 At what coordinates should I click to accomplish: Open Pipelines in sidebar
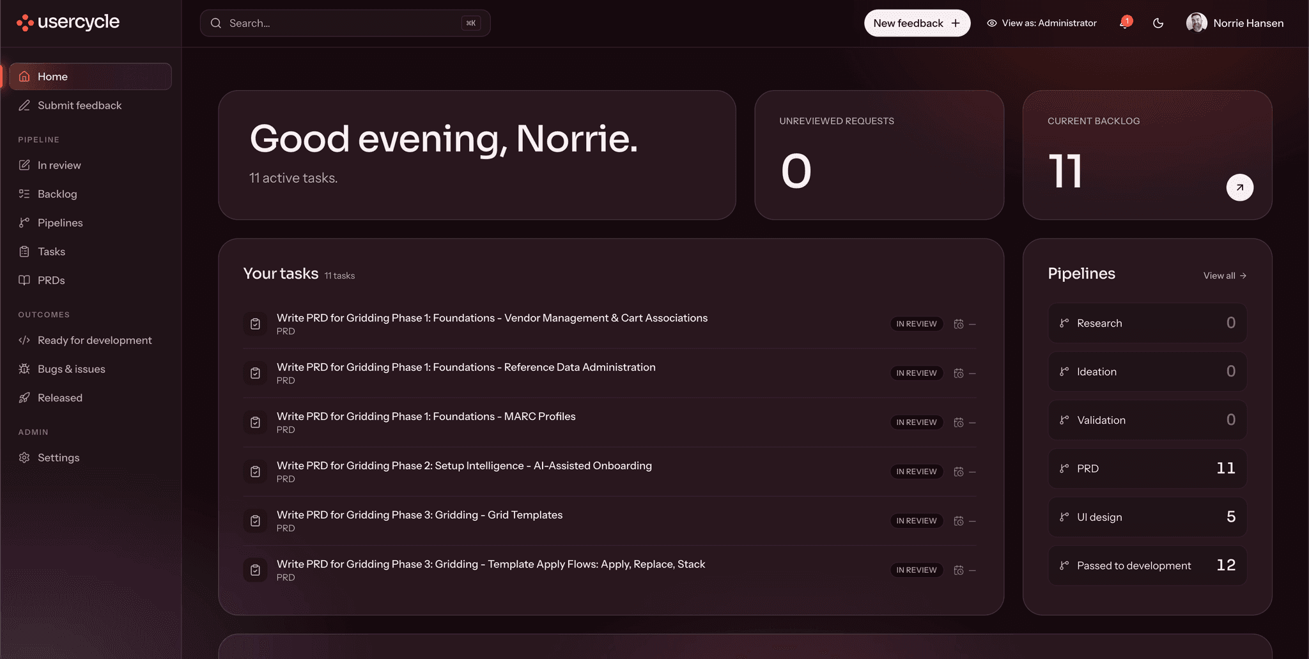90,223
